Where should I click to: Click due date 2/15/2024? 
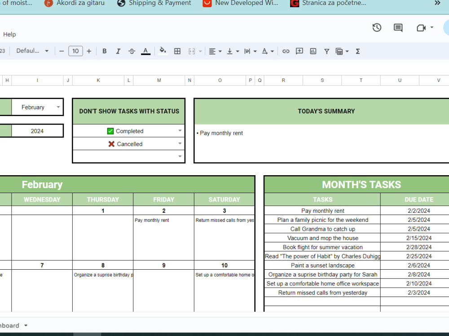click(418, 238)
